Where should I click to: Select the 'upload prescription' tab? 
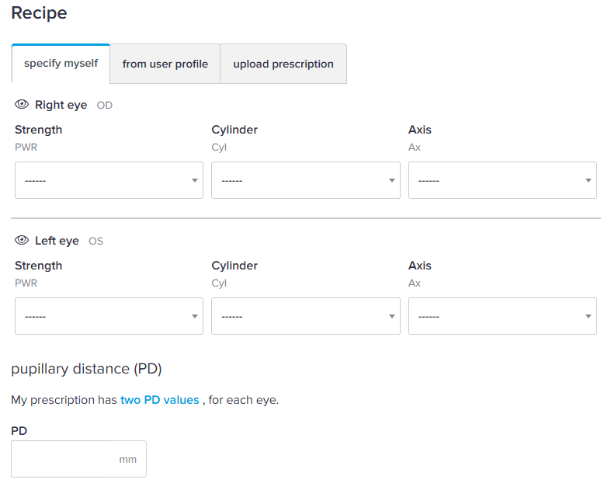283,64
